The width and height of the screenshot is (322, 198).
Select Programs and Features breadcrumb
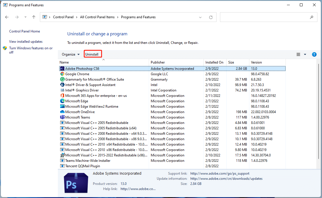click(x=138, y=17)
